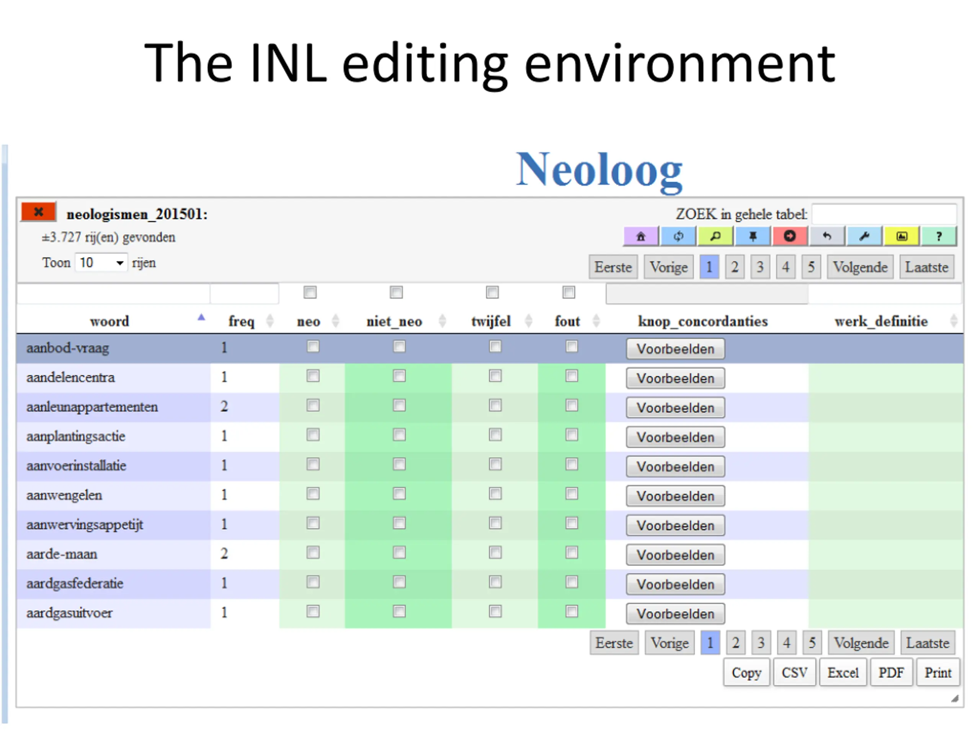Open Voorbeelden for aardgasuitvoer
The height and width of the screenshot is (735, 980).
point(676,614)
